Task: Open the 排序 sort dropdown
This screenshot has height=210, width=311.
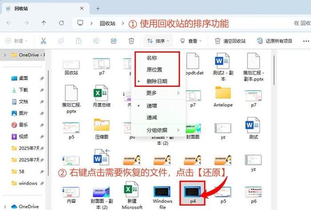Action: [x=158, y=41]
